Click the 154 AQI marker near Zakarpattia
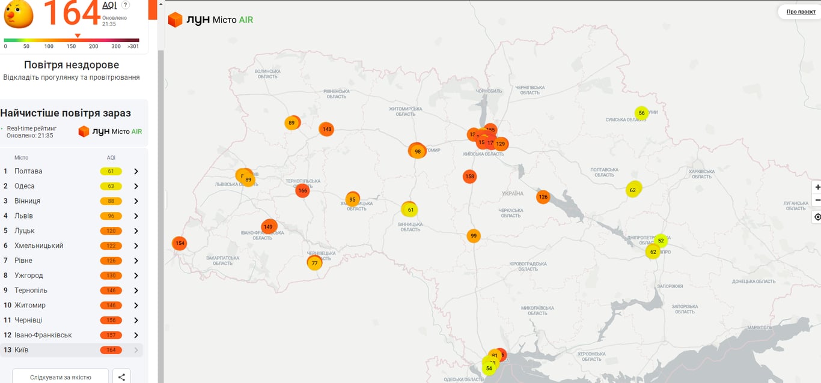Screen dimensions: 821x383 (179, 243)
